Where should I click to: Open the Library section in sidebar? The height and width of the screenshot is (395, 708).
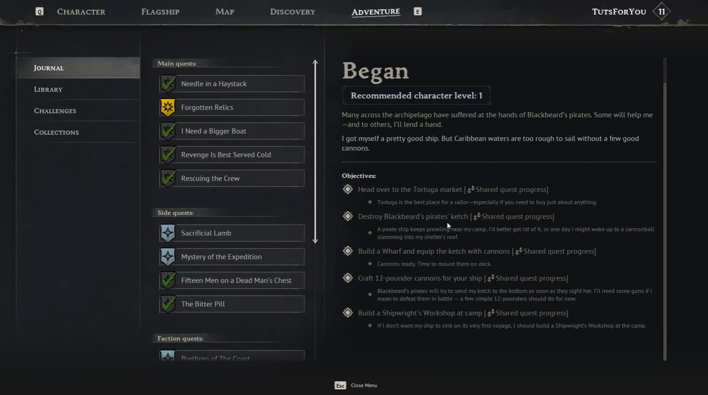point(48,89)
